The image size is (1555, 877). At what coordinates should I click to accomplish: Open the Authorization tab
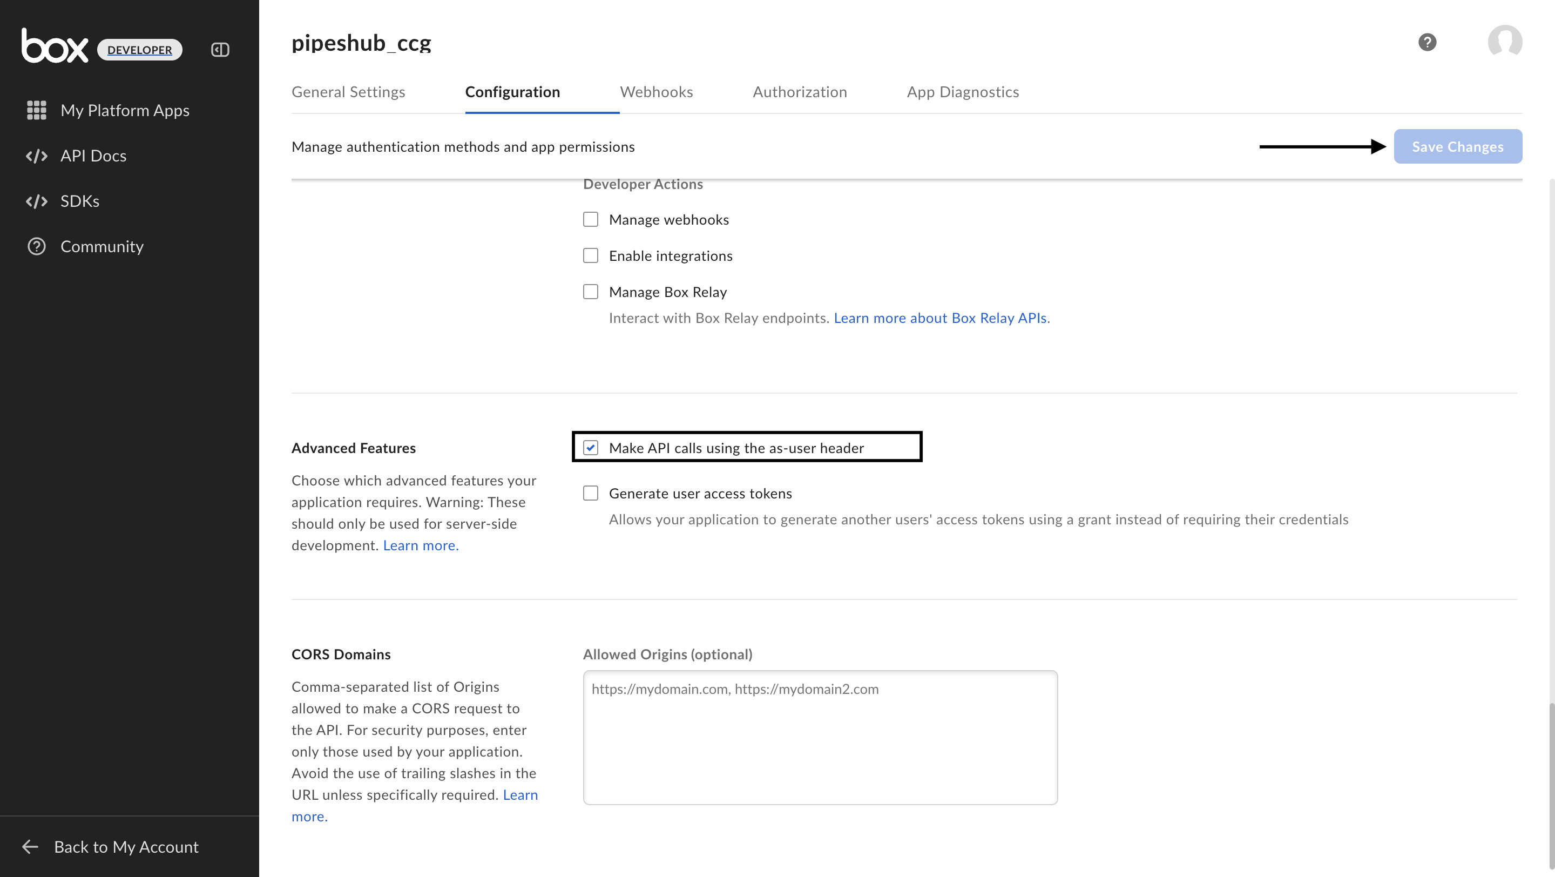(800, 92)
